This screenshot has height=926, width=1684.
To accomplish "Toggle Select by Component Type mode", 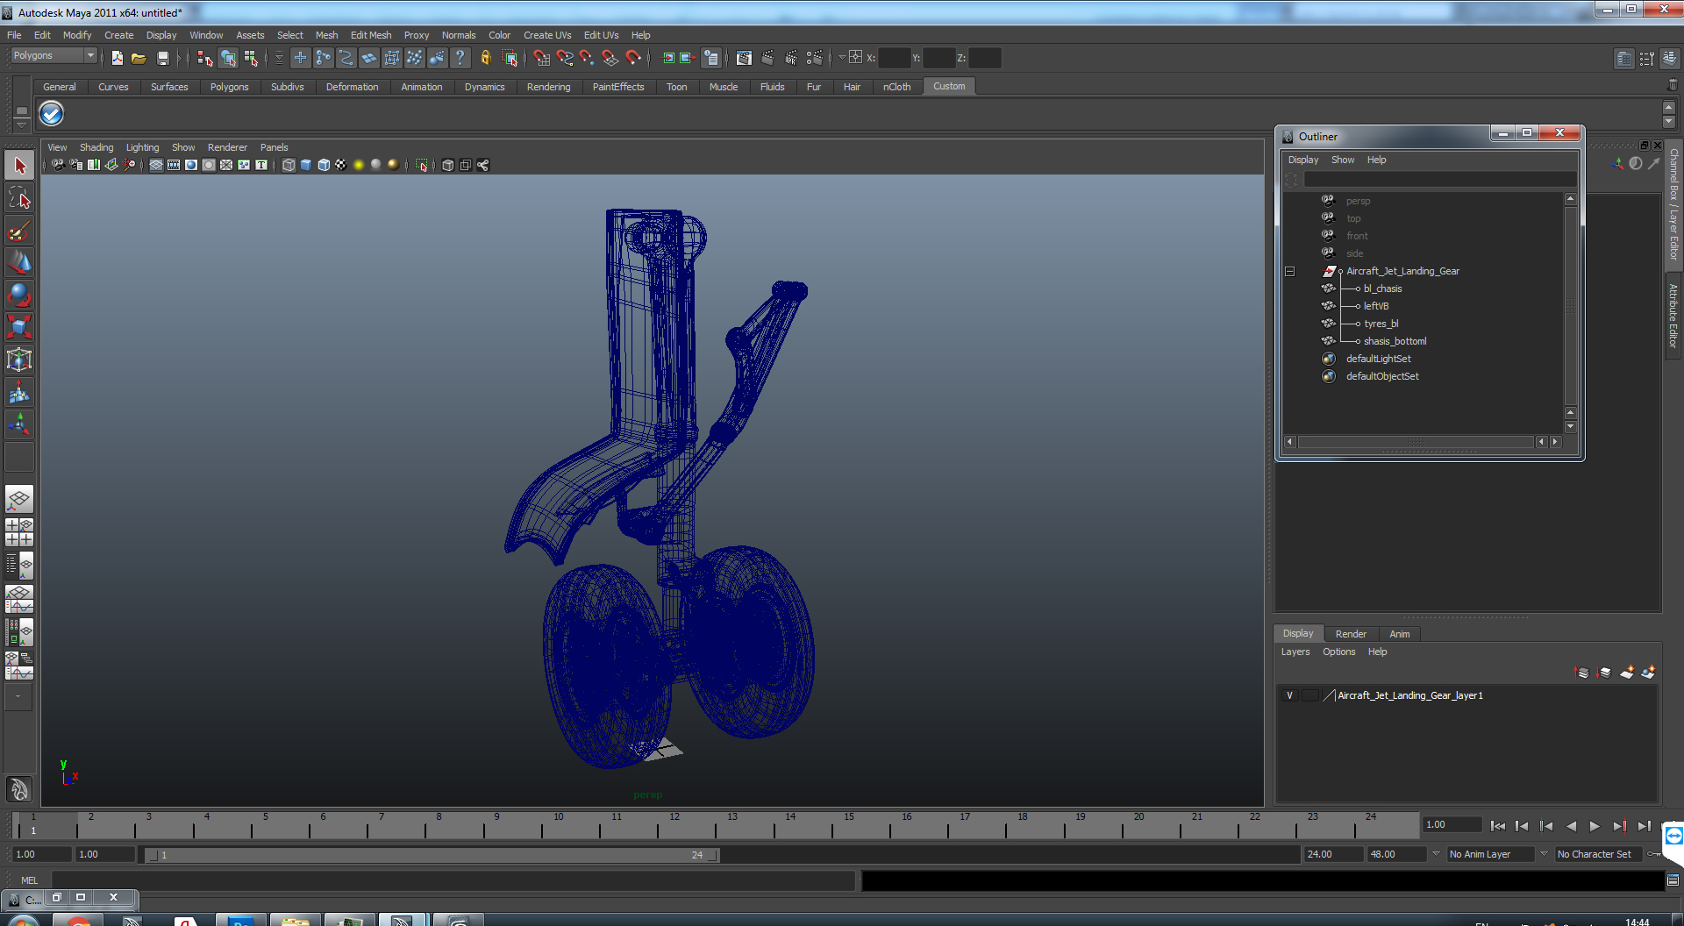I will [x=252, y=58].
